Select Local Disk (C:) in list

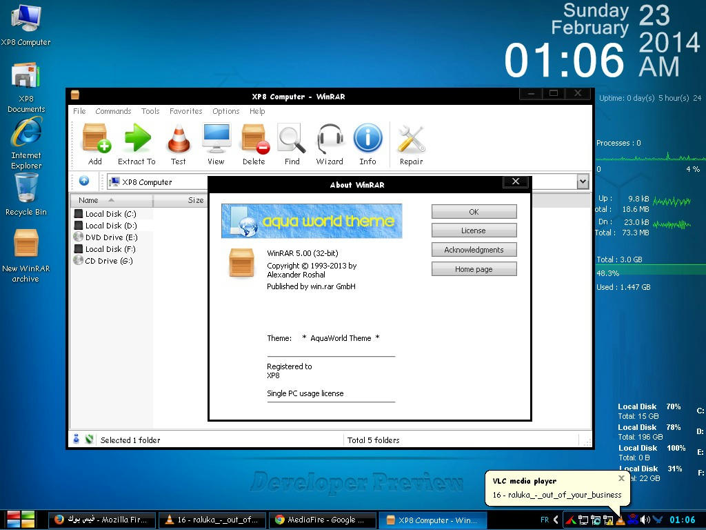tap(105, 214)
